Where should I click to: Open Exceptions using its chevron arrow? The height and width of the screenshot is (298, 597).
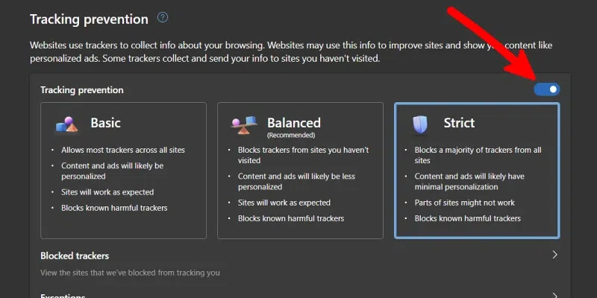pyautogui.click(x=554, y=295)
